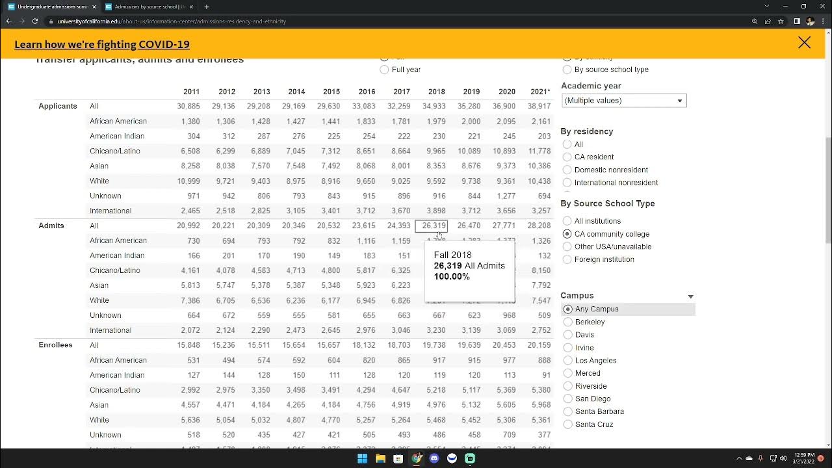The width and height of the screenshot is (832, 468).
Task: Click 2016 Chicano/Latino Applicants value 8,651
Action: [365, 151]
